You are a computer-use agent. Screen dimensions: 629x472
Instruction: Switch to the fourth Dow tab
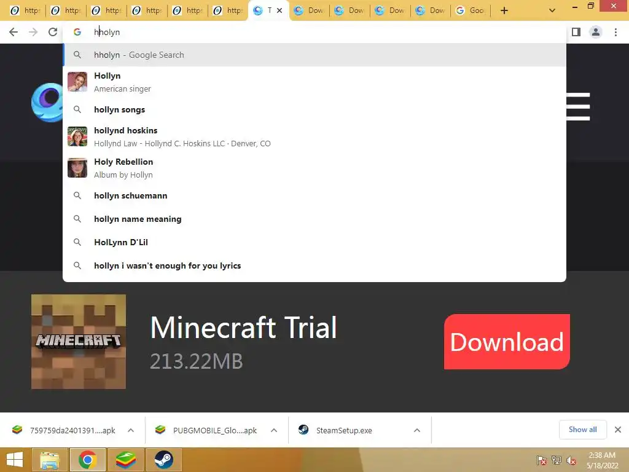431,10
